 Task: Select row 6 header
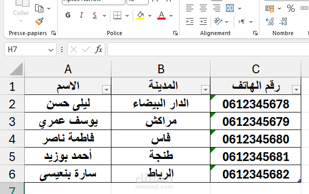pos(12,174)
